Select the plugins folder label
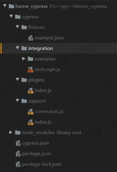Image resolution: width=117 pixels, height=172 pixels. 36,80
